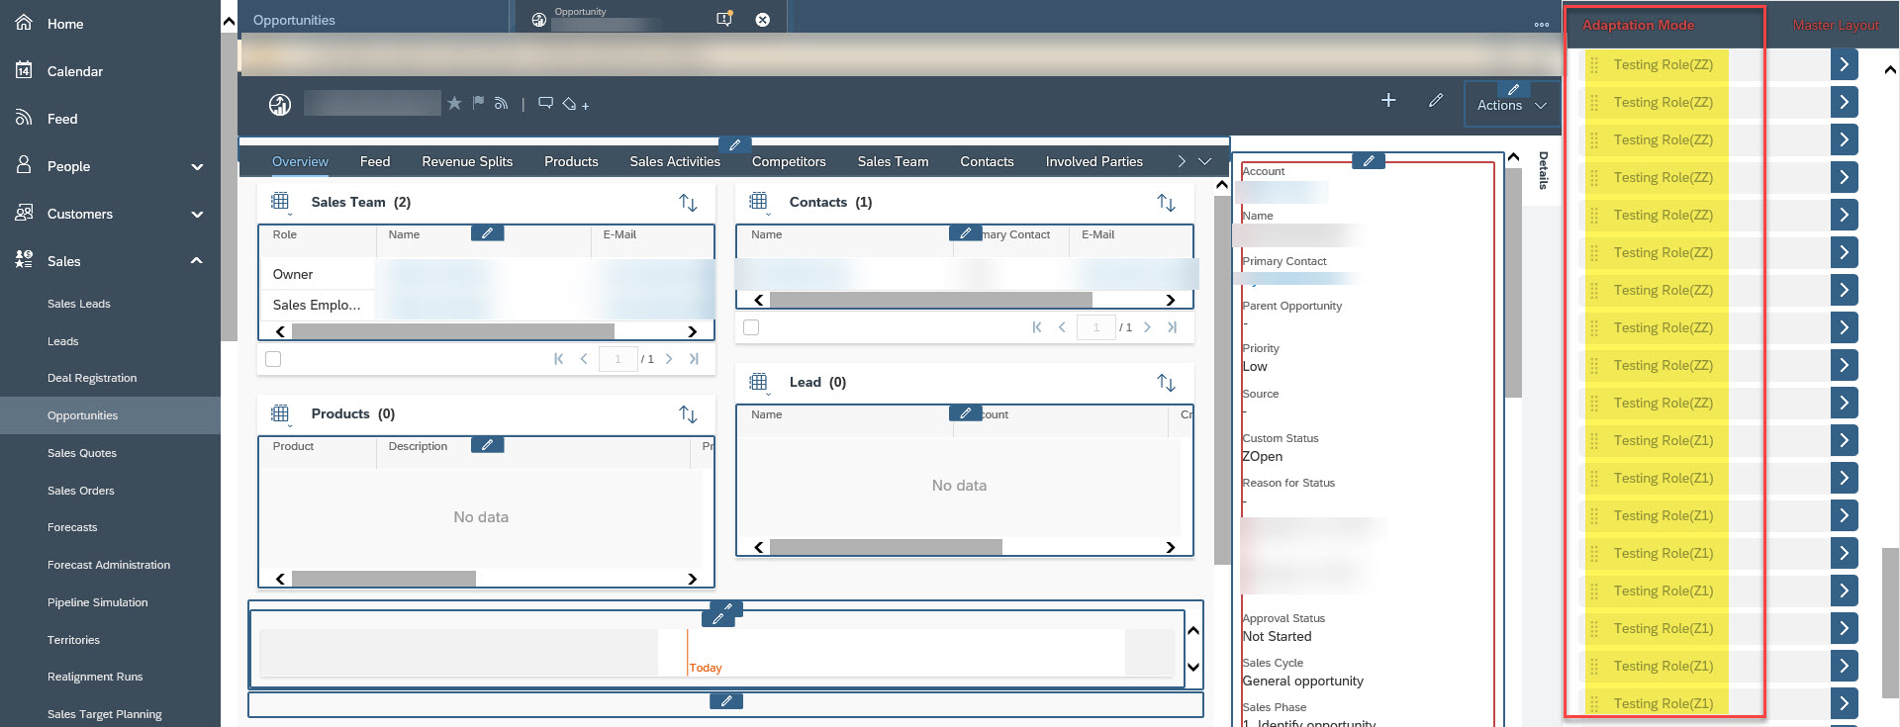The height and width of the screenshot is (727, 1900).
Task: Edit the Details pane with pencil icon
Action: pos(1368,160)
